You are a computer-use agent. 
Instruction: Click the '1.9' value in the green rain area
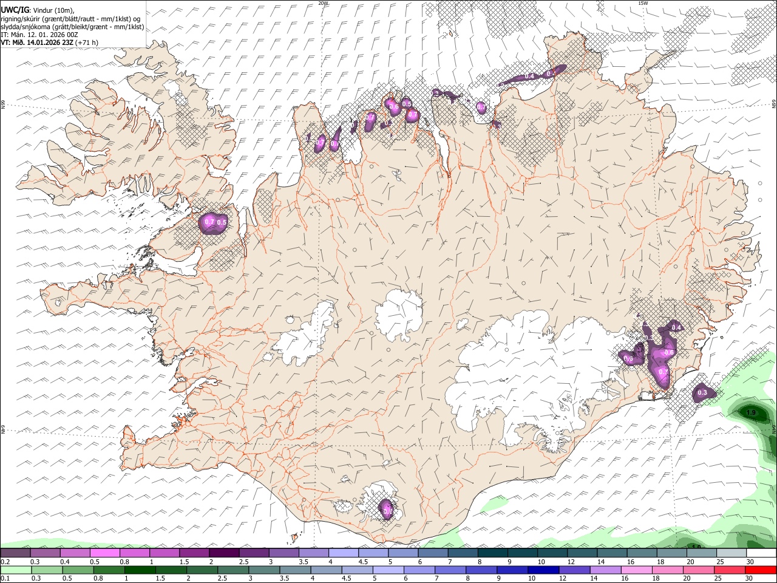(x=751, y=413)
